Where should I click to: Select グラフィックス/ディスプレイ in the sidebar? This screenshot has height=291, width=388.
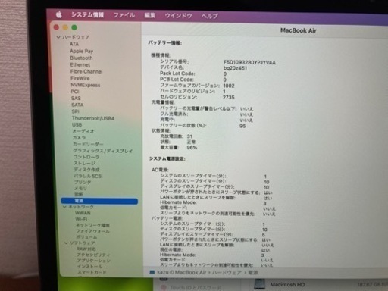coord(103,151)
